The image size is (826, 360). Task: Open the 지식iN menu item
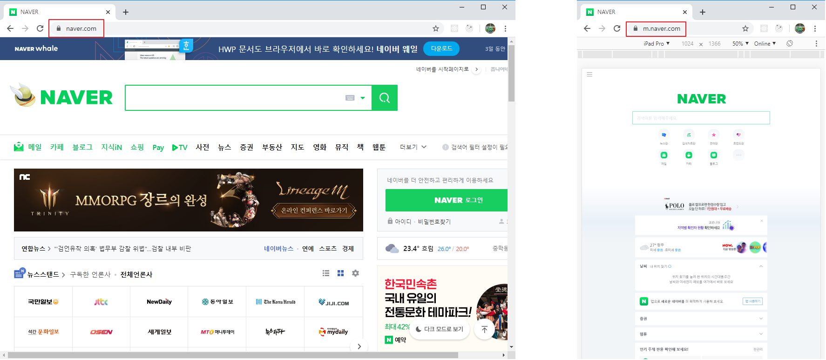(x=112, y=147)
